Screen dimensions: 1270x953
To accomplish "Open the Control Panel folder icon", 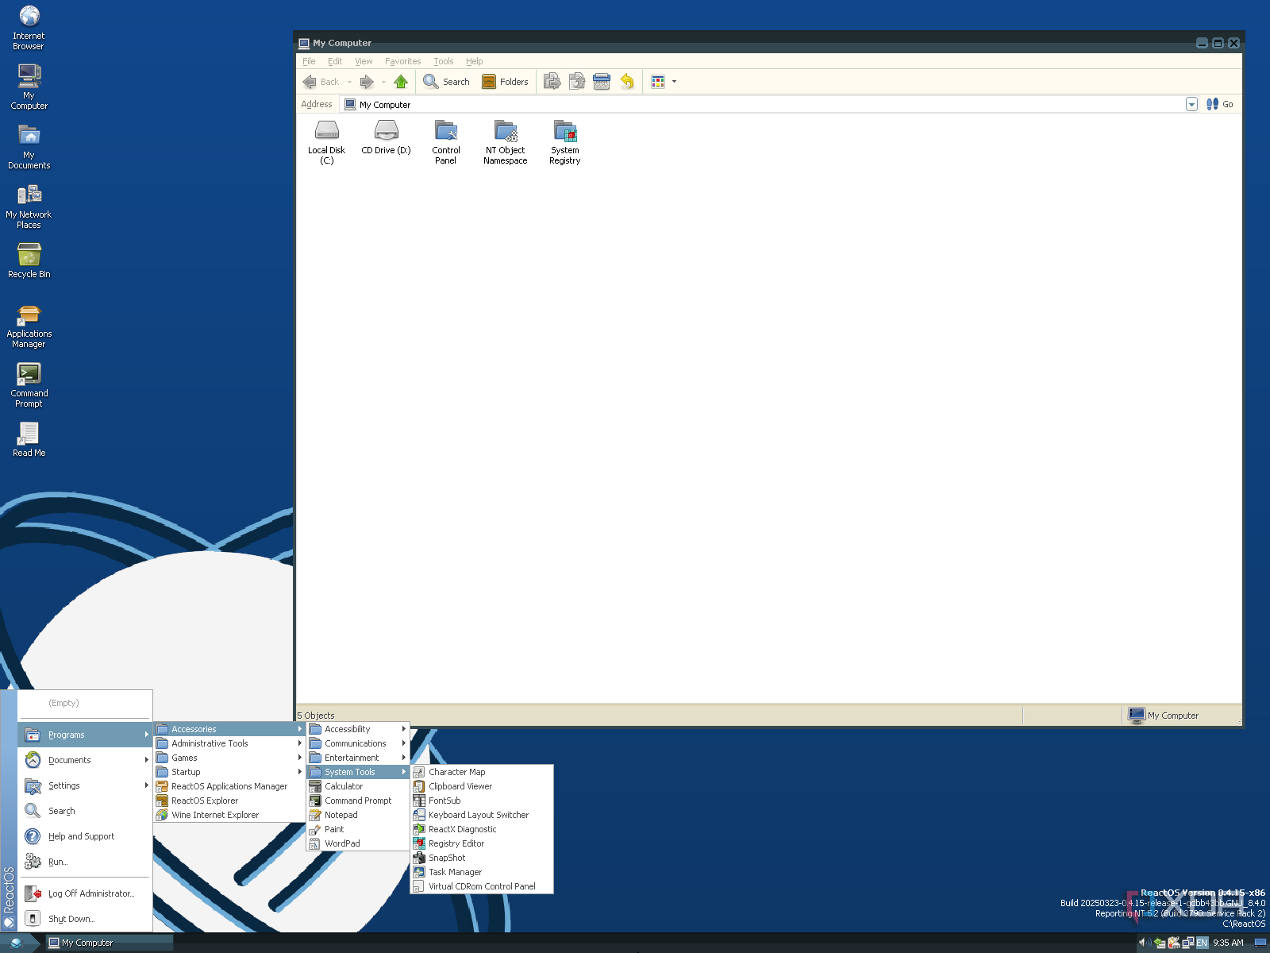I will (x=445, y=141).
